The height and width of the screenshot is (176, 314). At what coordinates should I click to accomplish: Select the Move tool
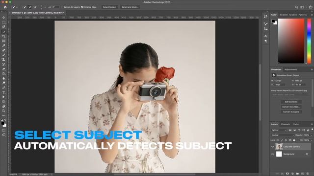tap(3, 18)
